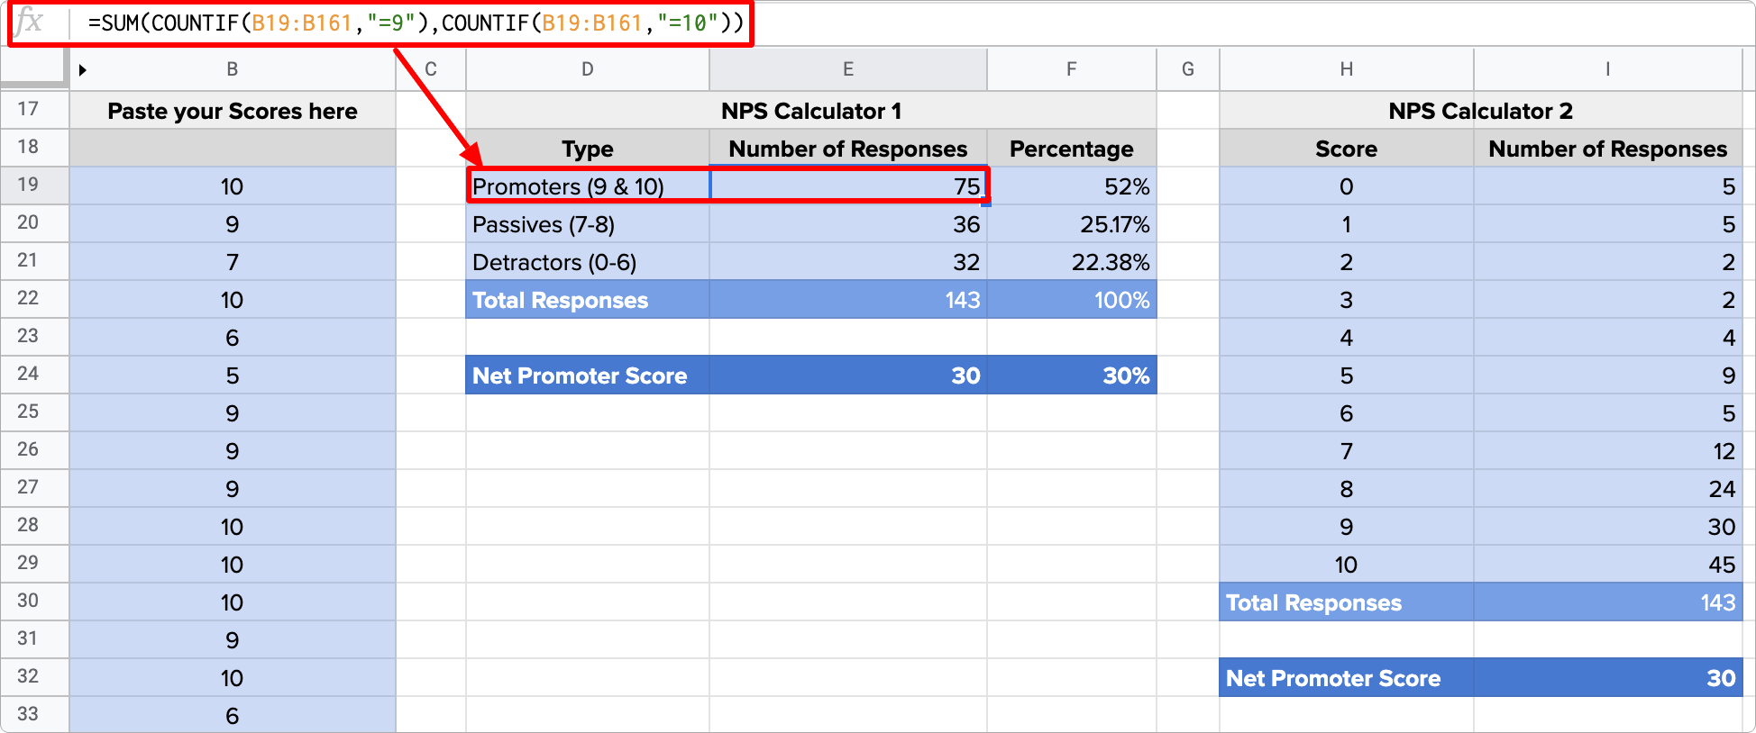Click response count 45 for score 10
The width and height of the screenshot is (1756, 733).
click(1607, 565)
